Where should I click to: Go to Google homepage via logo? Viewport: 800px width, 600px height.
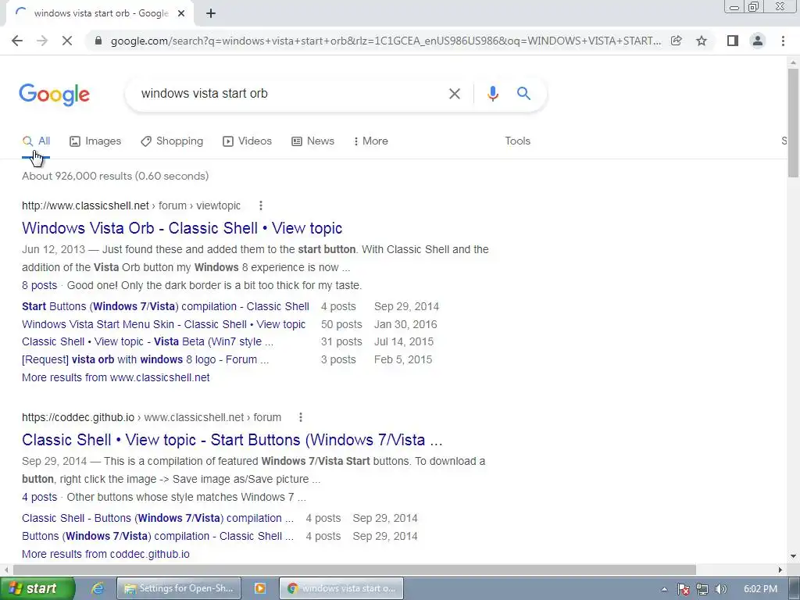pyautogui.click(x=54, y=95)
